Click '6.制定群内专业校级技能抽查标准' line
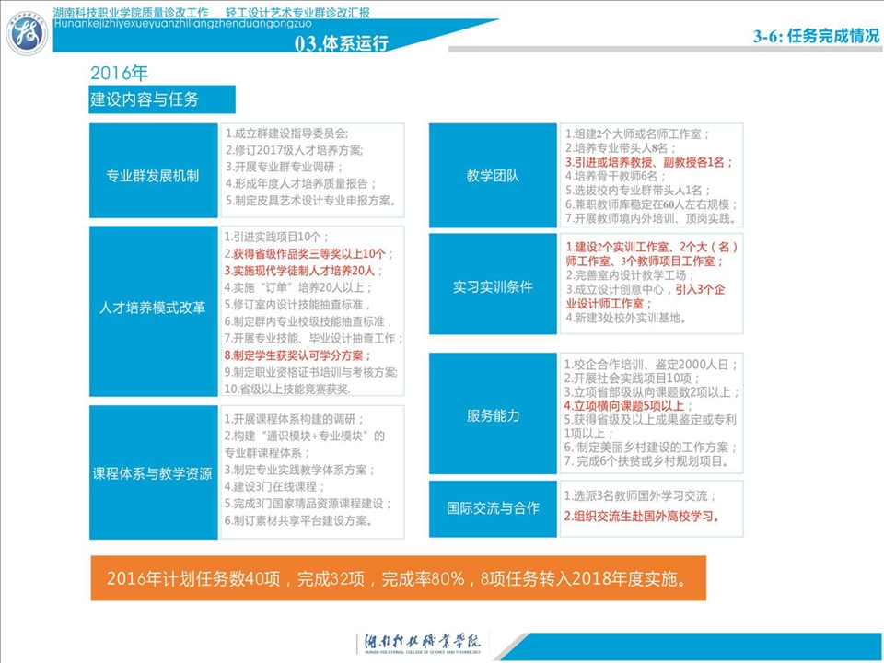Image resolution: width=884 pixels, height=663 pixels. 308,322
